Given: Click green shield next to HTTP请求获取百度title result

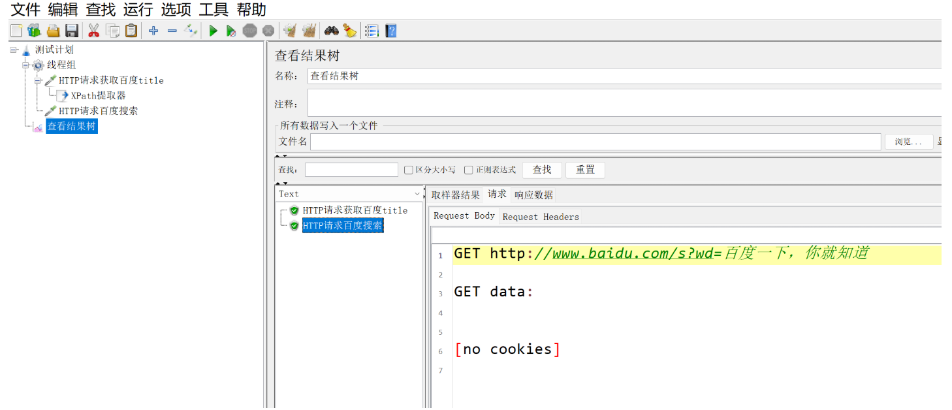Looking at the screenshot, I should [294, 210].
